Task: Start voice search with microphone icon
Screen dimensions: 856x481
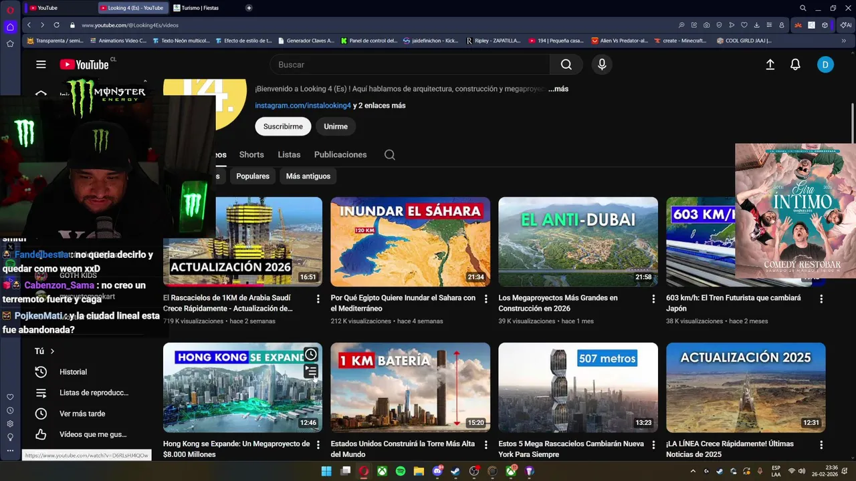Action: point(602,65)
